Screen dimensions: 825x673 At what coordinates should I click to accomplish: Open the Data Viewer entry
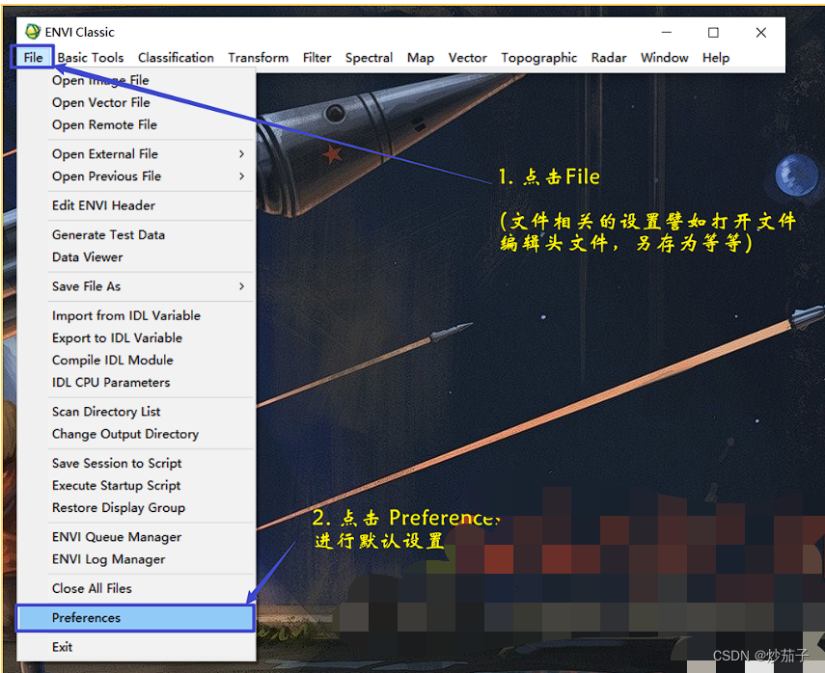pyautogui.click(x=136, y=257)
